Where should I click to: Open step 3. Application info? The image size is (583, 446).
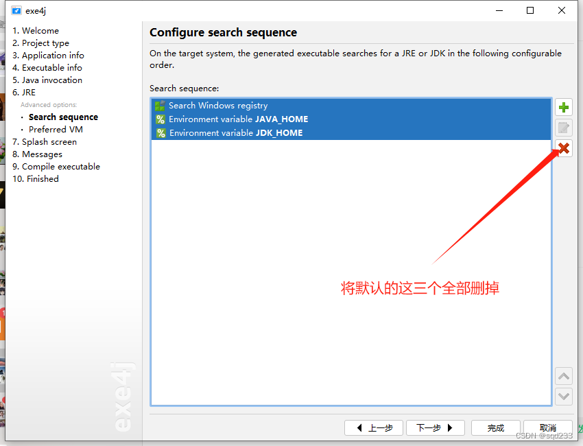tap(48, 56)
